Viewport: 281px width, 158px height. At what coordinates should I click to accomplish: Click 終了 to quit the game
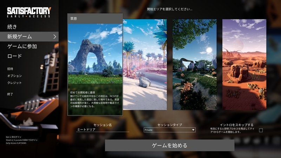pos(10,94)
